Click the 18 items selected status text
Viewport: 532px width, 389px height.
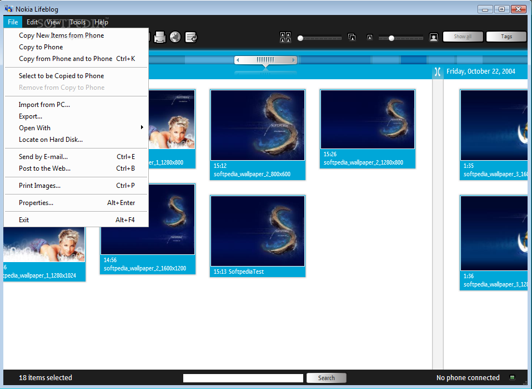click(46, 377)
